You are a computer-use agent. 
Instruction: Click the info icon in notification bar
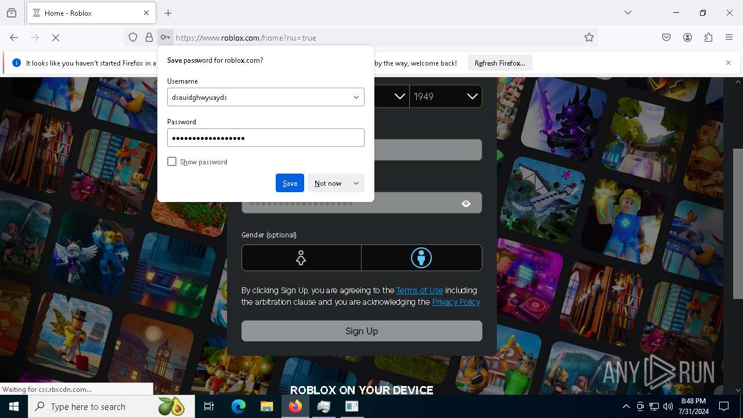[16, 63]
